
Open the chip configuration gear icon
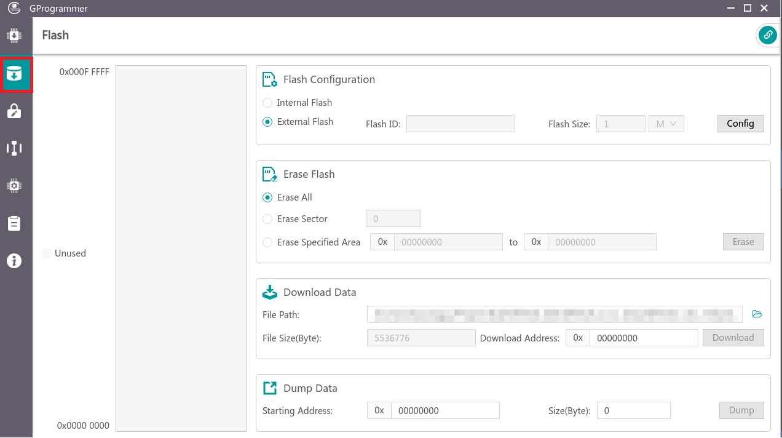[x=14, y=185]
